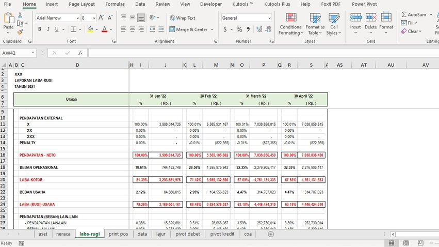Click the Insert cells button
This screenshot has height=247, width=439.
(355, 24)
